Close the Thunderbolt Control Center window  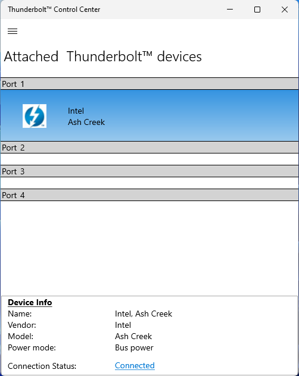point(285,10)
